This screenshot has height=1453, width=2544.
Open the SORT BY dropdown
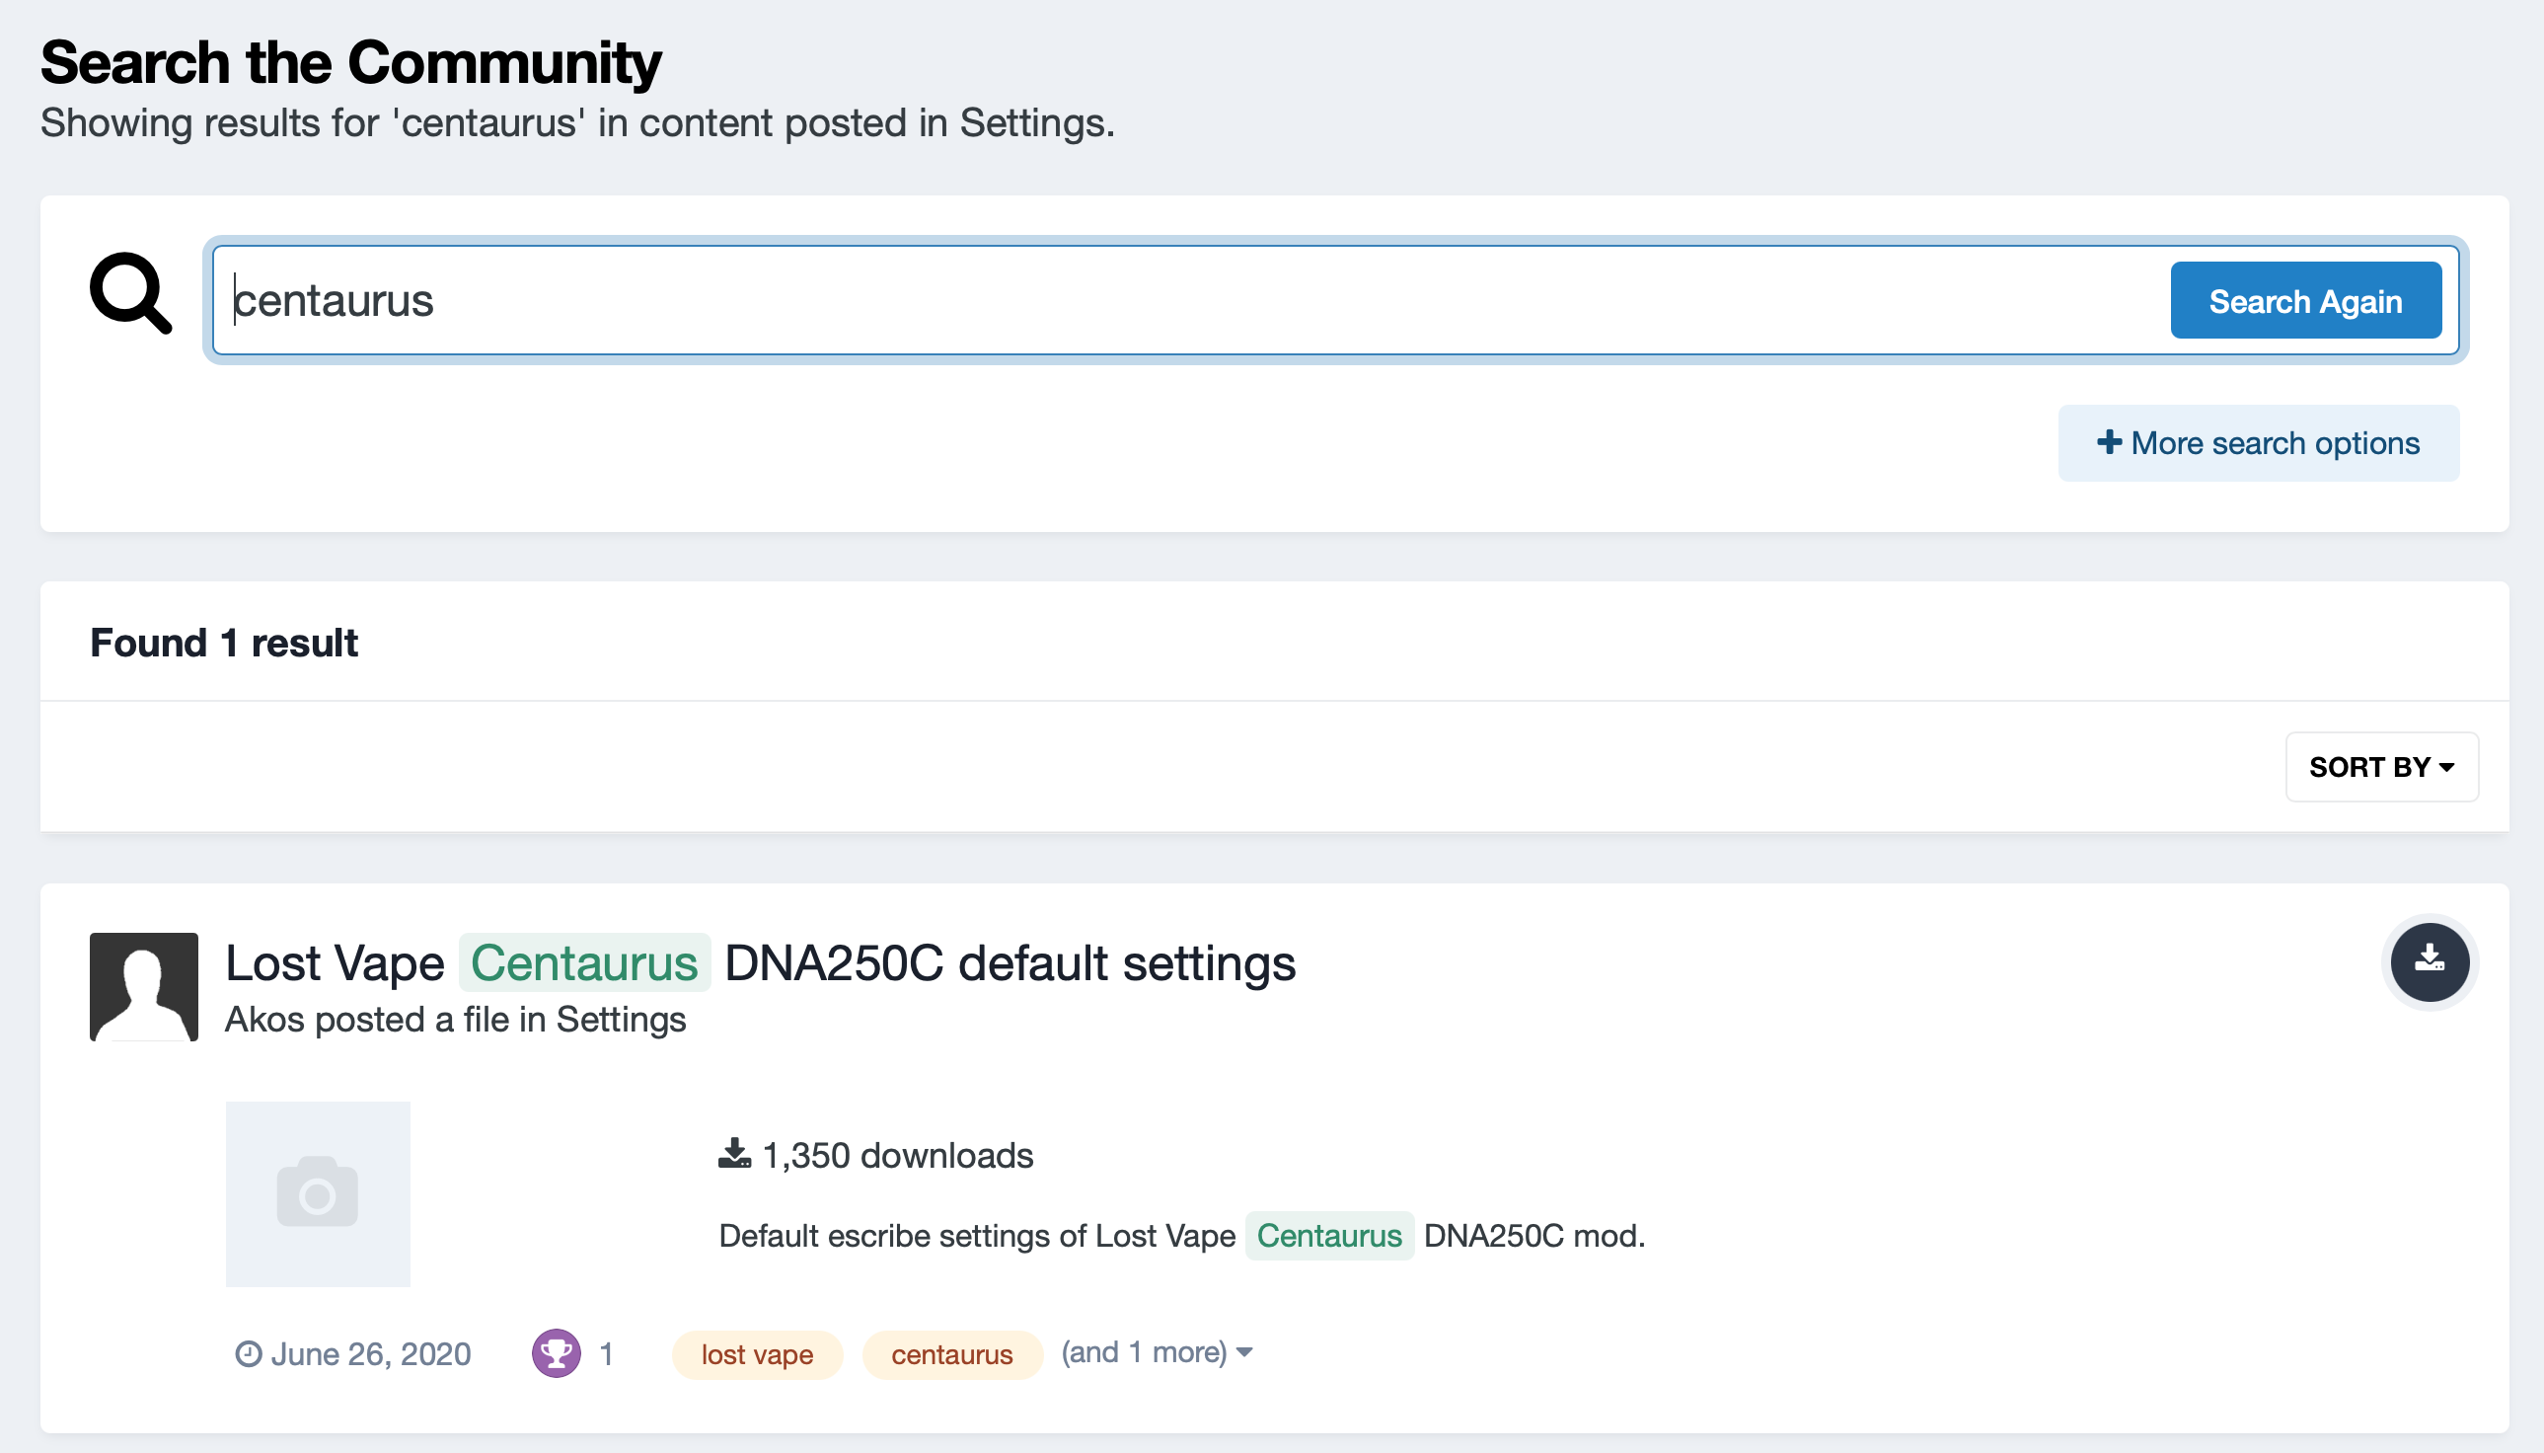(2381, 766)
